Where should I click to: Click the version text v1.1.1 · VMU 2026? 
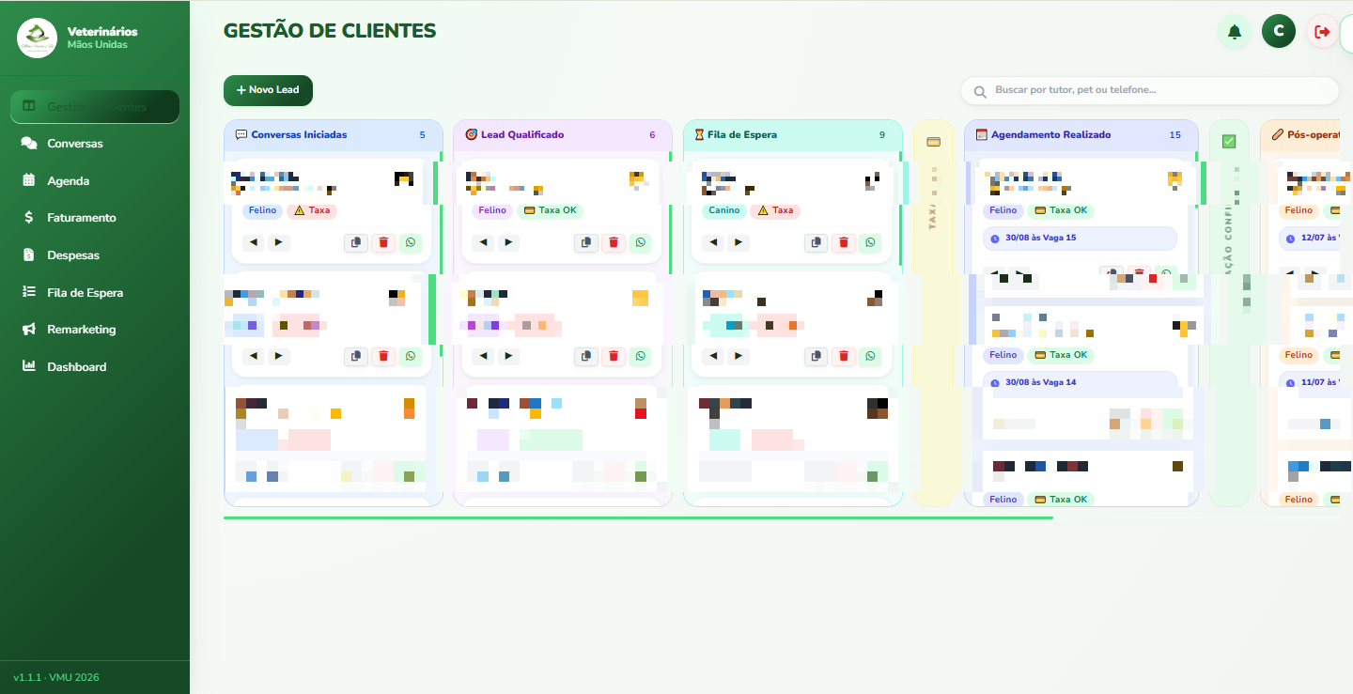[56, 677]
